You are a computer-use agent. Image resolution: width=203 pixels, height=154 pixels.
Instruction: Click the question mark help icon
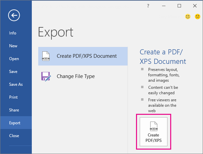pos(148,6)
